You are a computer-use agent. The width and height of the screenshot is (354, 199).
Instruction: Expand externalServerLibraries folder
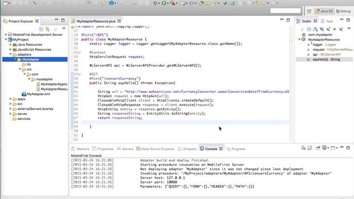(x=11, y=108)
